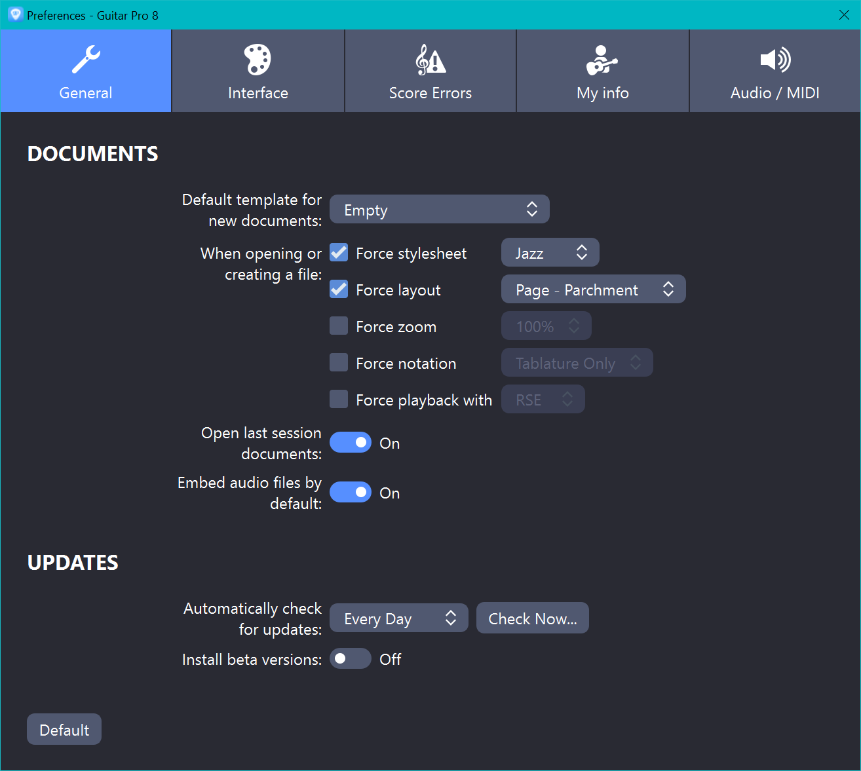Click the Check Now... button

coord(533,618)
